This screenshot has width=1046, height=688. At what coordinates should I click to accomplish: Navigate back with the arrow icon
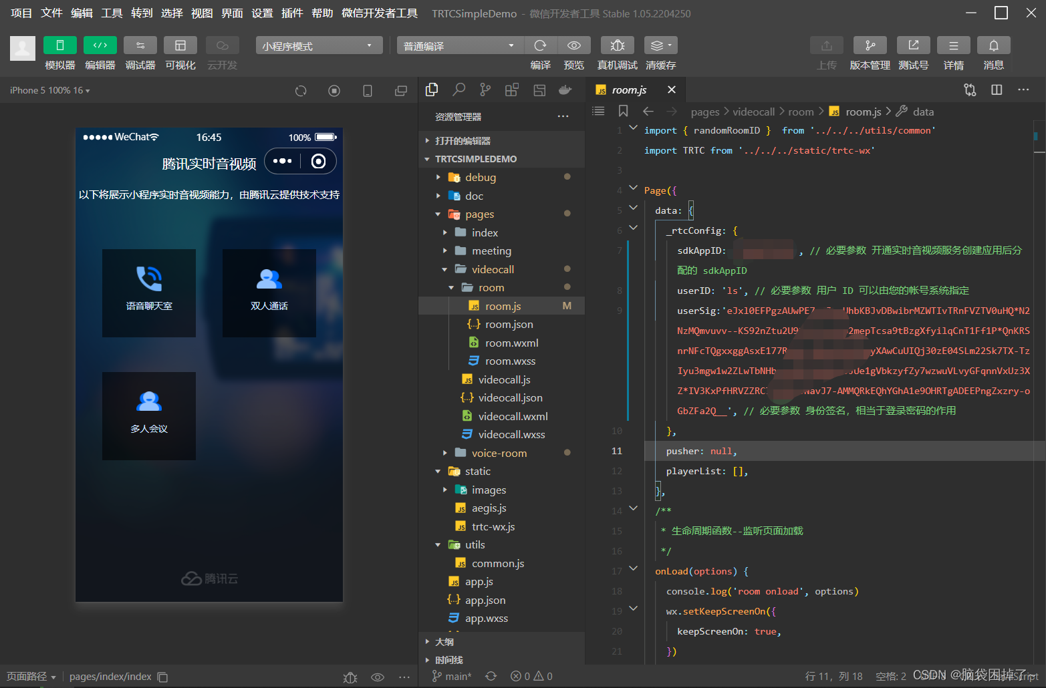click(x=648, y=112)
